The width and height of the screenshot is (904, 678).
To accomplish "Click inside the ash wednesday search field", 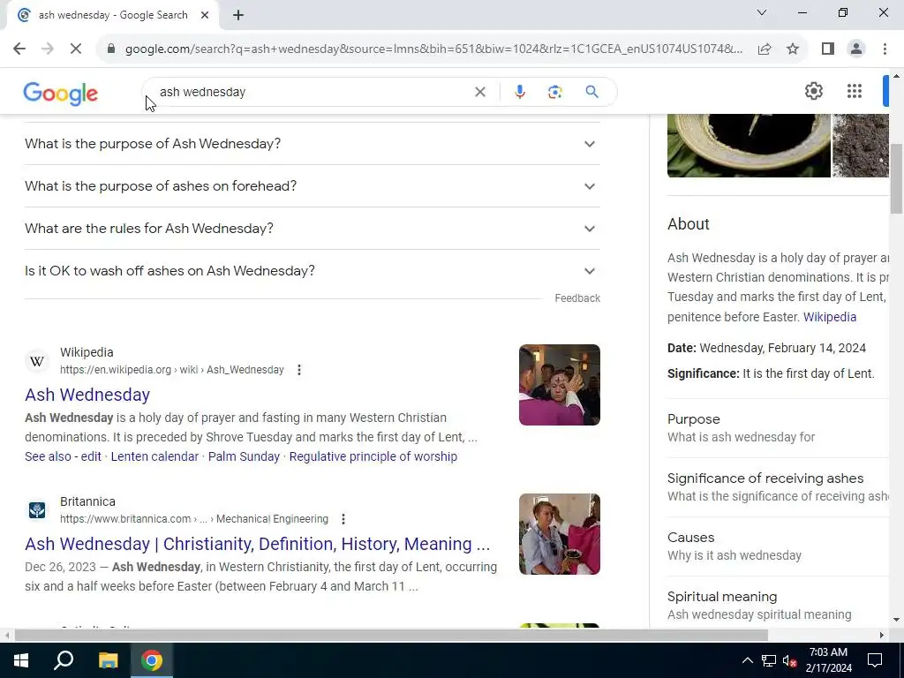I will pyautogui.click(x=312, y=92).
